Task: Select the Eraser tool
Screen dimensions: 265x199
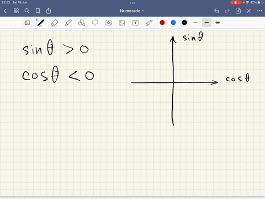Action: tap(55, 23)
